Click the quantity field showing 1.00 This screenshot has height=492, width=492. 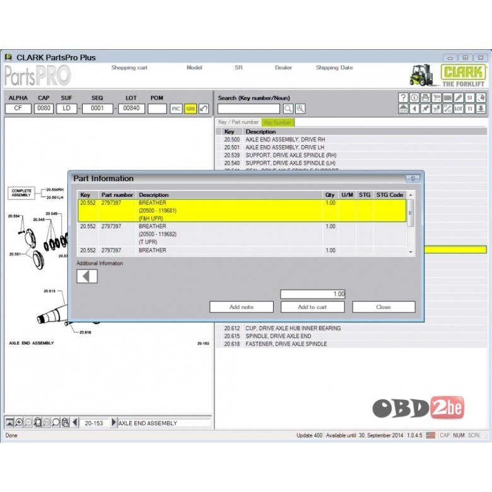pyautogui.click(x=313, y=294)
